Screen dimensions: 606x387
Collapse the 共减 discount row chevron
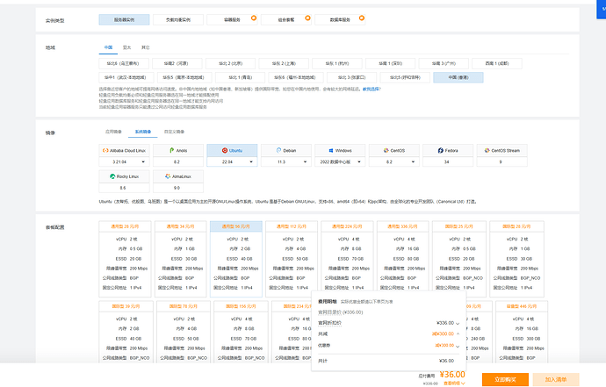point(458,333)
